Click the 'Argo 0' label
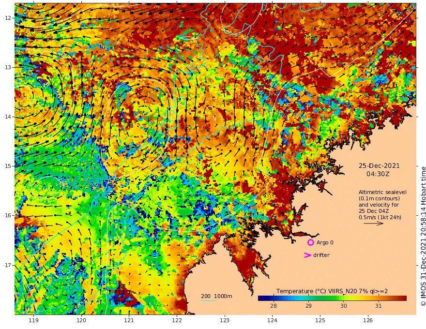This screenshot has height=329, width=426. (325, 242)
